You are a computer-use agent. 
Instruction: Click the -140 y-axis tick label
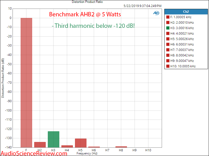click(8, 147)
